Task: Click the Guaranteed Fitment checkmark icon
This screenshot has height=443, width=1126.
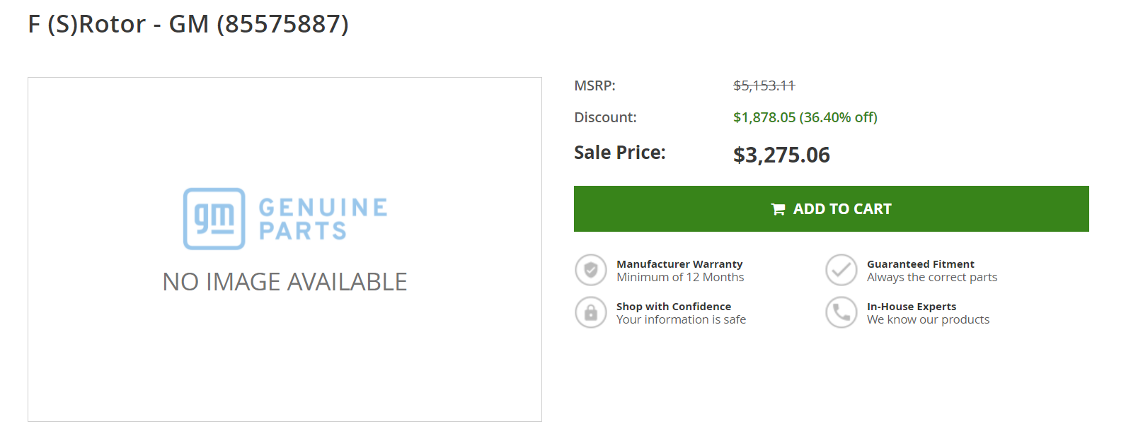Action: pyautogui.click(x=841, y=270)
